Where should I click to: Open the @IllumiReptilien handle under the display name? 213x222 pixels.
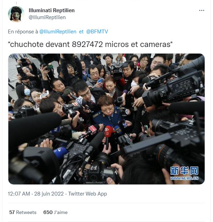tap(47, 17)
